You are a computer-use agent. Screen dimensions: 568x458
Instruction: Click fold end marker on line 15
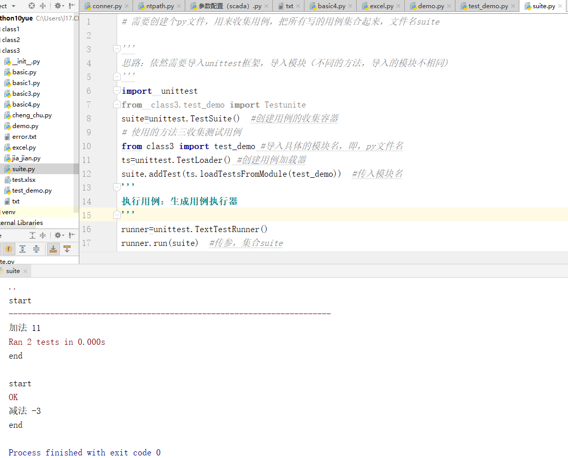point(117,215)
